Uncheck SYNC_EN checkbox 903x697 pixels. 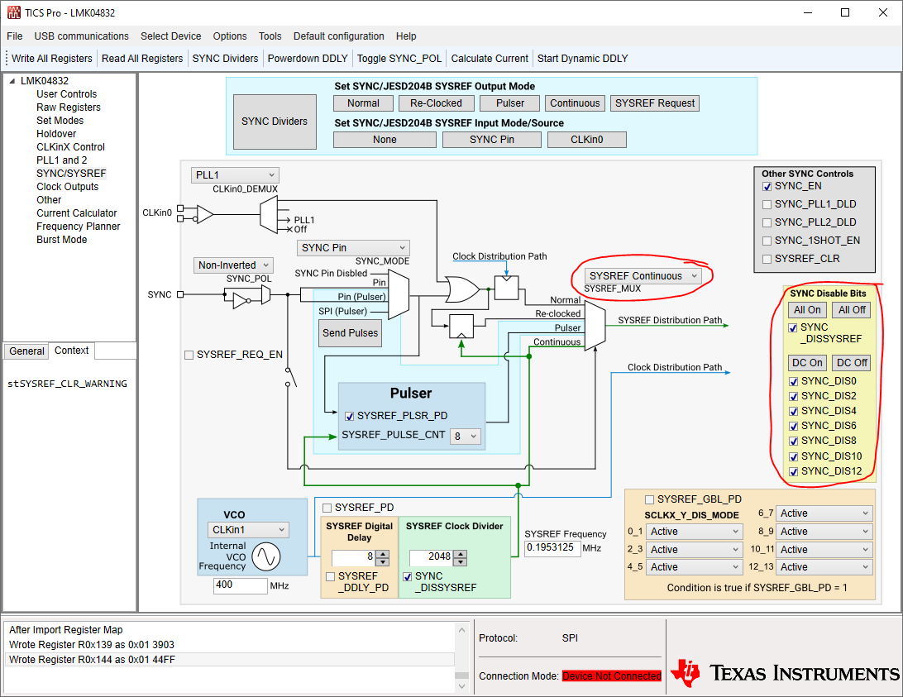coord(767,187)
